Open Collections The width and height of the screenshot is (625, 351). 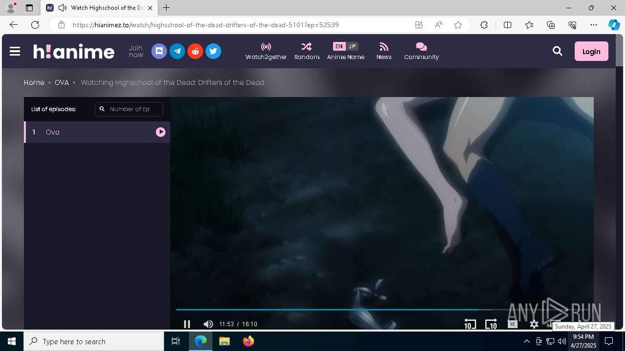coord(551,25)
